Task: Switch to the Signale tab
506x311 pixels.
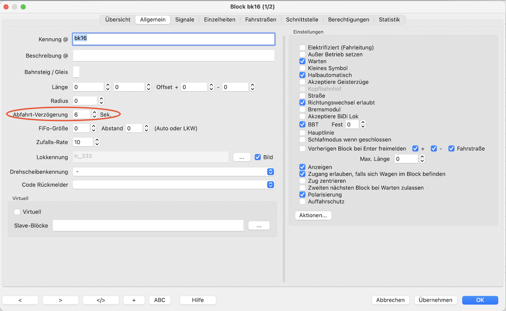Action: (184, 19)
